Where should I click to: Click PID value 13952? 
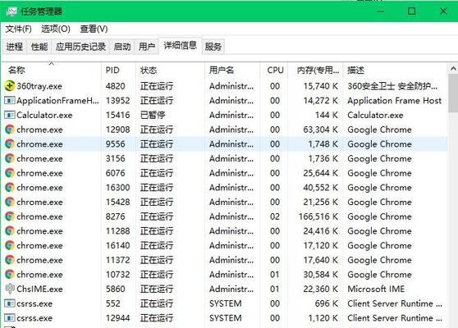[117, 101]
